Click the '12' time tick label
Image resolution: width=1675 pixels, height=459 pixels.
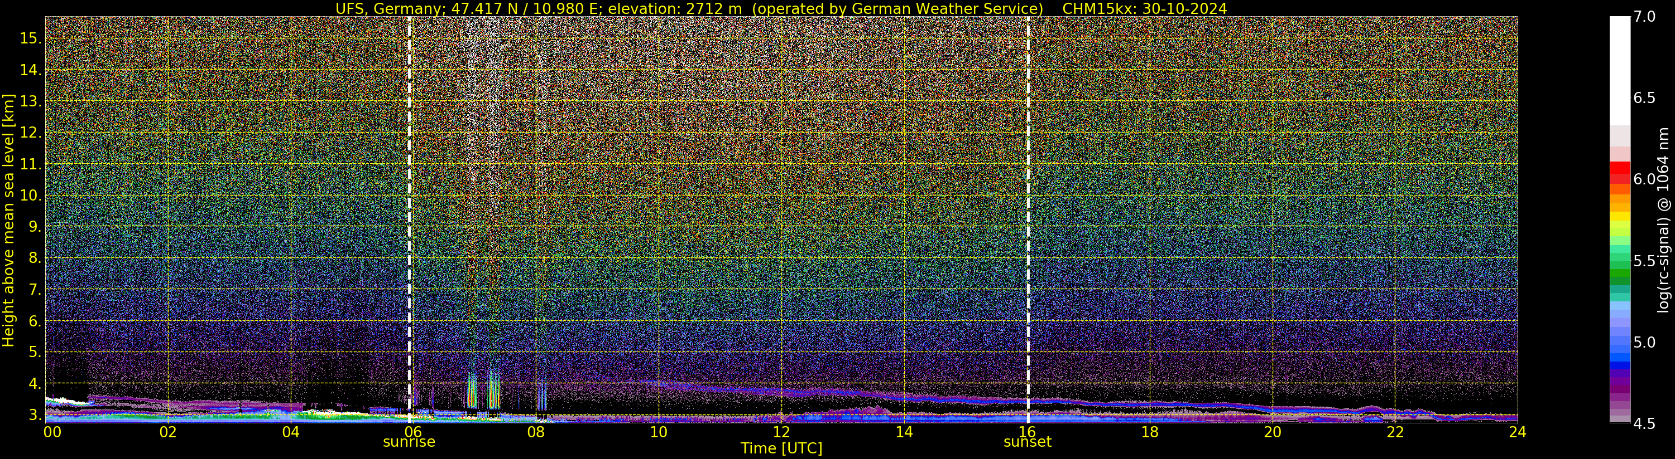coord(781,431)
